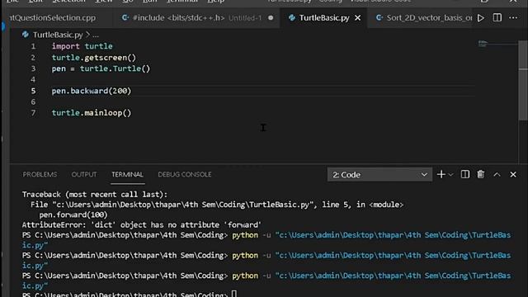Switch to the TERMINAL tab
Screen dimensions: 528x297
coord(127,174)
